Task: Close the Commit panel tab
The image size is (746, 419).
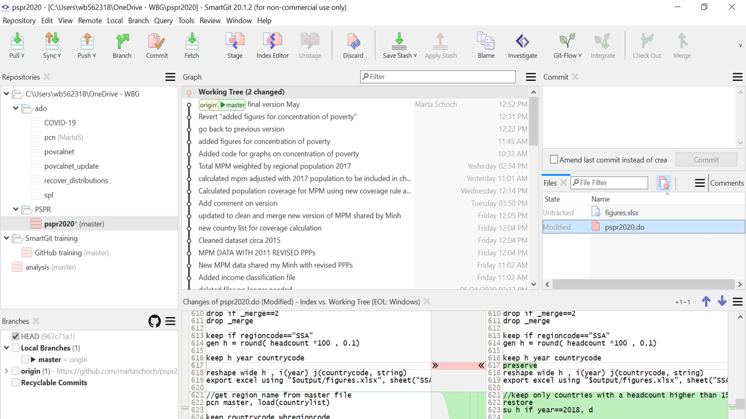Action: click(x=575, y=77)
